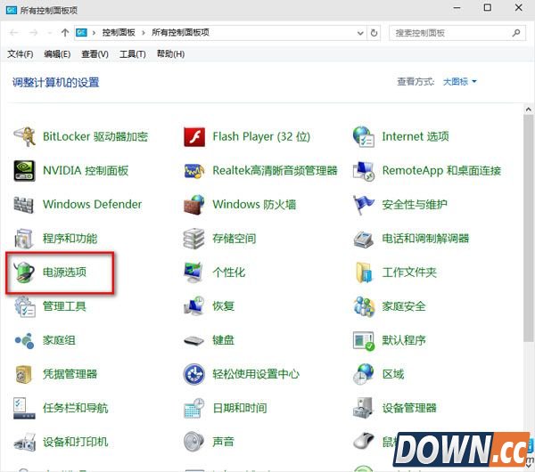Open 轻松使用设置中心 icon

(x=194, y=374)
